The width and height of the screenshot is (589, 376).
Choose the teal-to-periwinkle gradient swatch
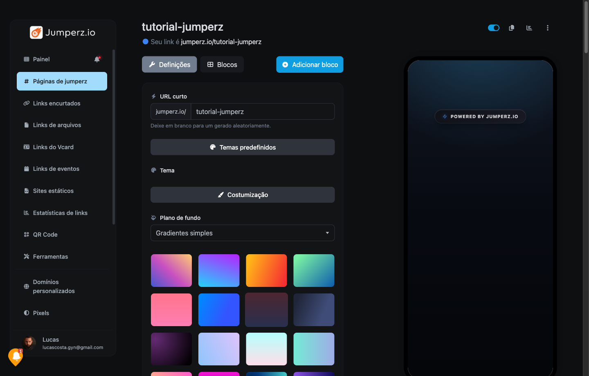pyautogui.click(x=314, y=349)
